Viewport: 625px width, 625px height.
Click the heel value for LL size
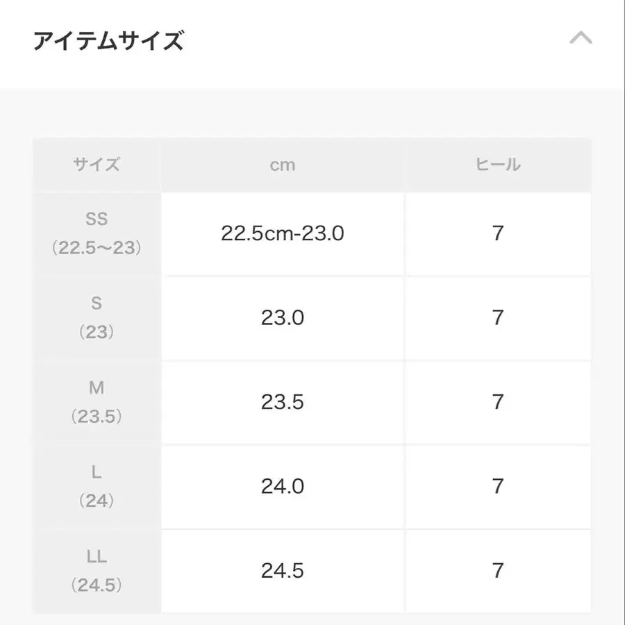(x=498, y=570)
